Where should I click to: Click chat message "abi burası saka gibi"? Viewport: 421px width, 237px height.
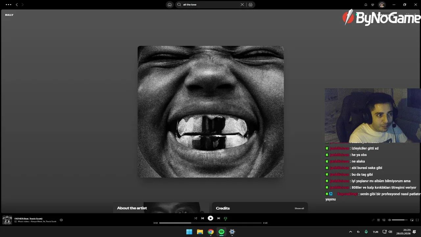point(367,168)
